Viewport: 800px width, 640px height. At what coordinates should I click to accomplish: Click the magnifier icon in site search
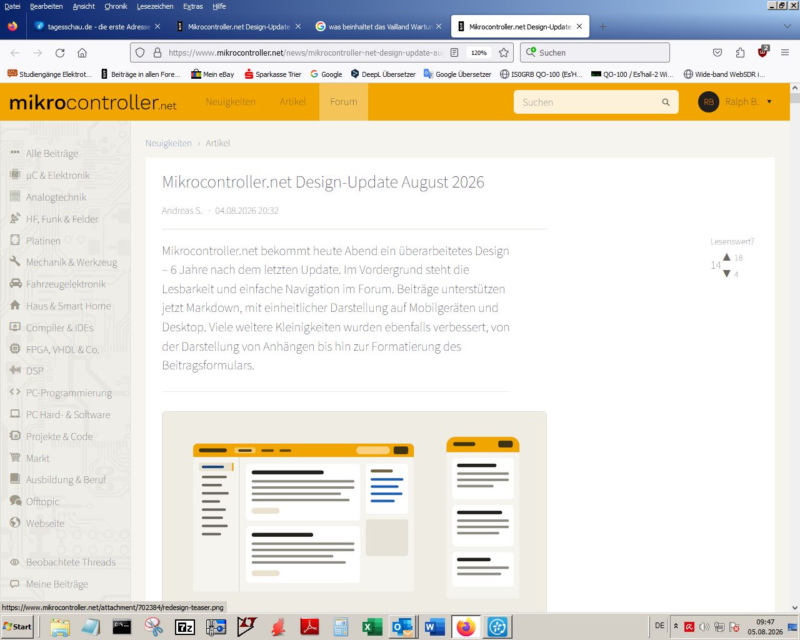pyautogui.click(x=666, y=102)
